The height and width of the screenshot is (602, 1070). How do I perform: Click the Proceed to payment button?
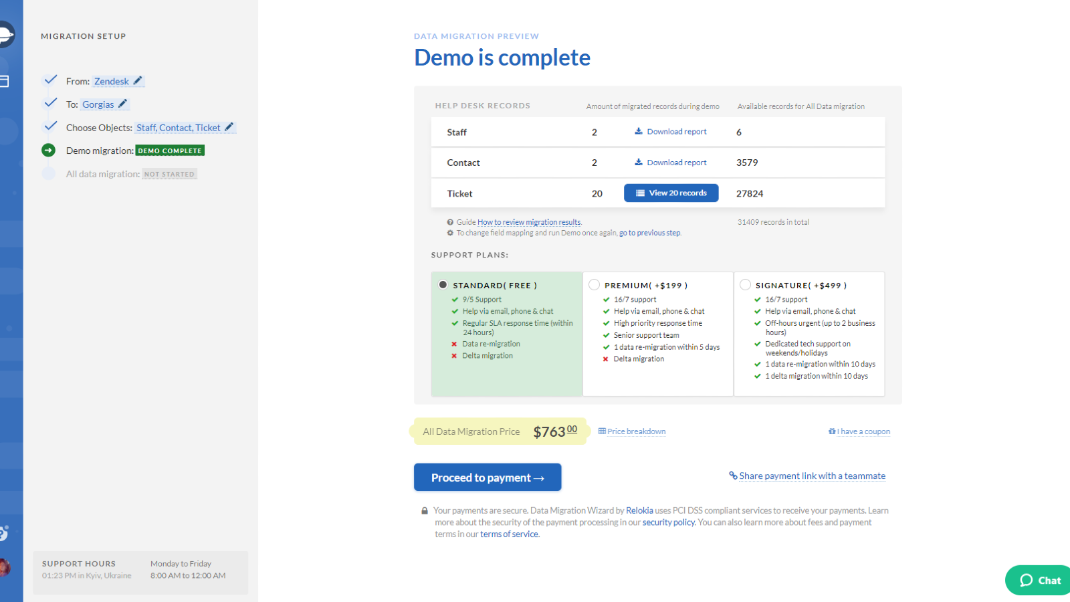pos(487,477)
